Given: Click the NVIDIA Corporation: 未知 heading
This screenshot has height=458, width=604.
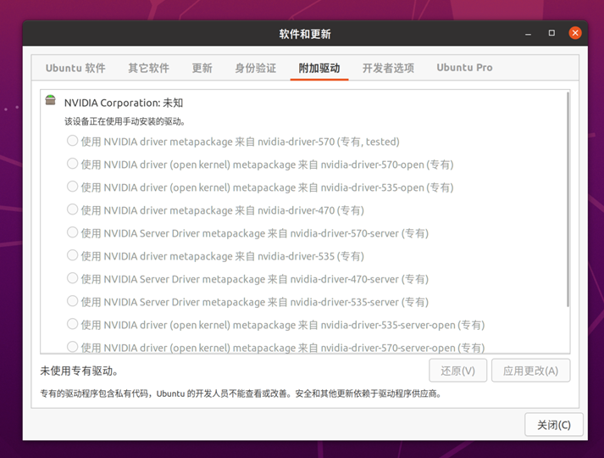Looking at the screenshot, I should [124, 103].
